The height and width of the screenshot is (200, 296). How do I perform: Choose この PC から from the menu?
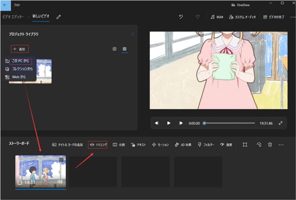(20, 61)
